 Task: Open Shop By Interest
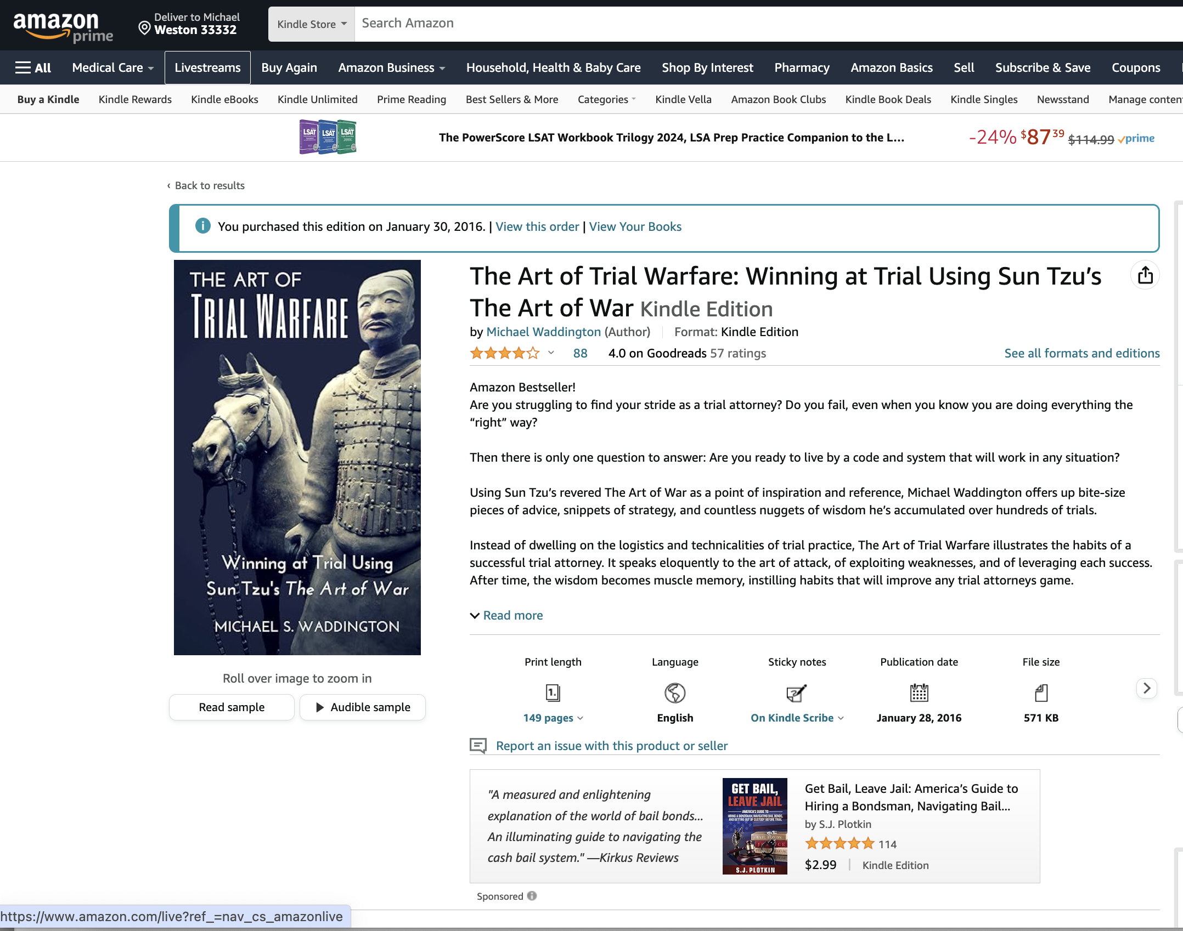[x=707, y=67]
